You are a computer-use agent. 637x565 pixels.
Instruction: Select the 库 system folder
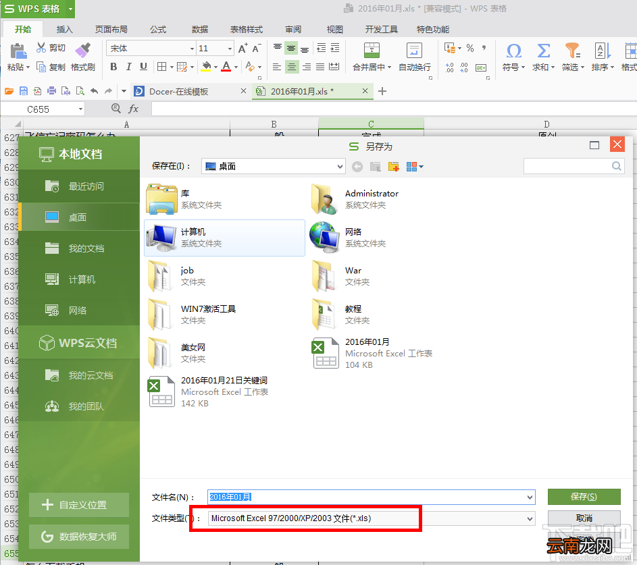coord(224,199)
